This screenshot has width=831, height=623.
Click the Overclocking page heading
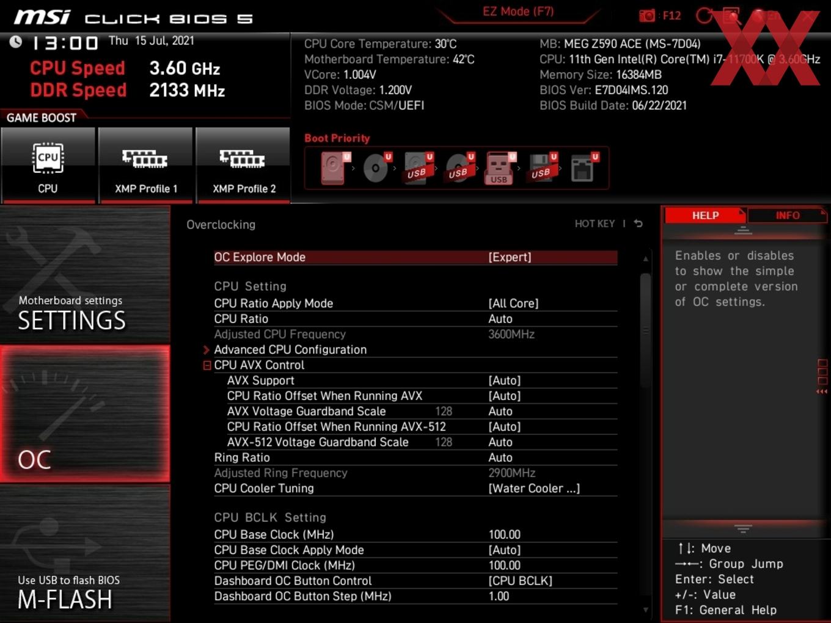coord(221,224)
